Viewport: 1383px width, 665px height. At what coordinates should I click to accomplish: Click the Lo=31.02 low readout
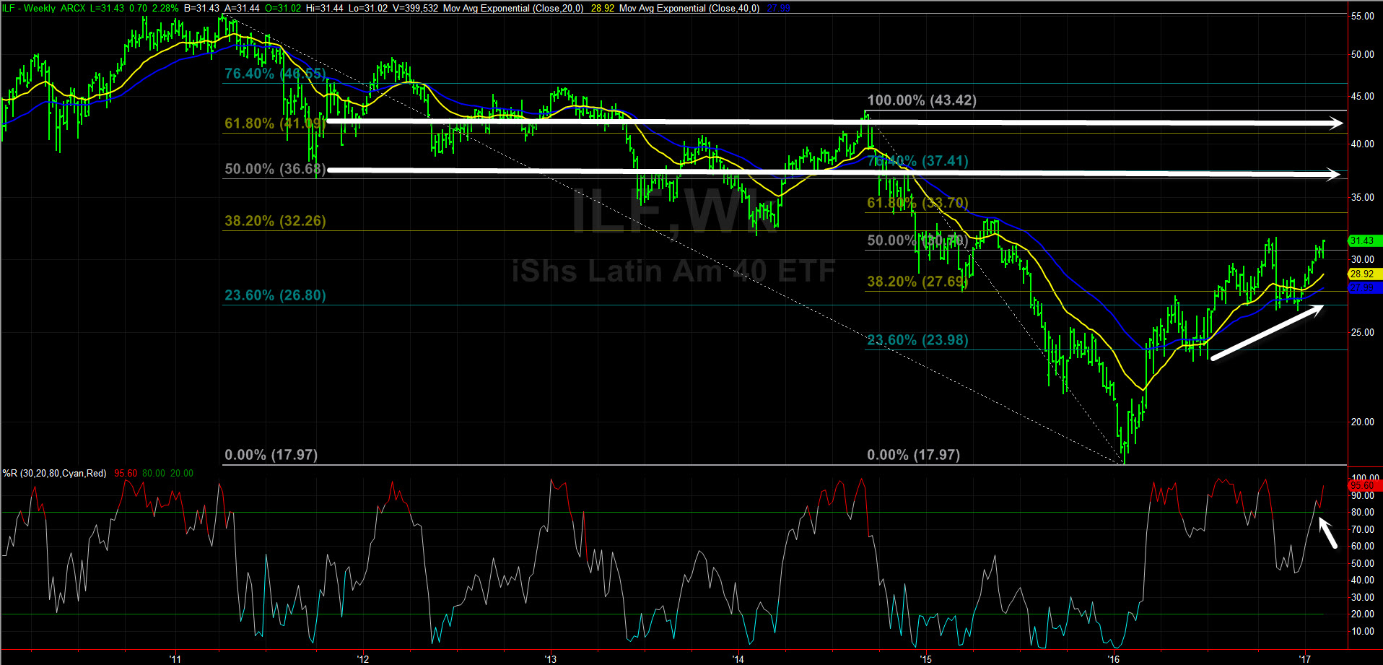point(368,8)
